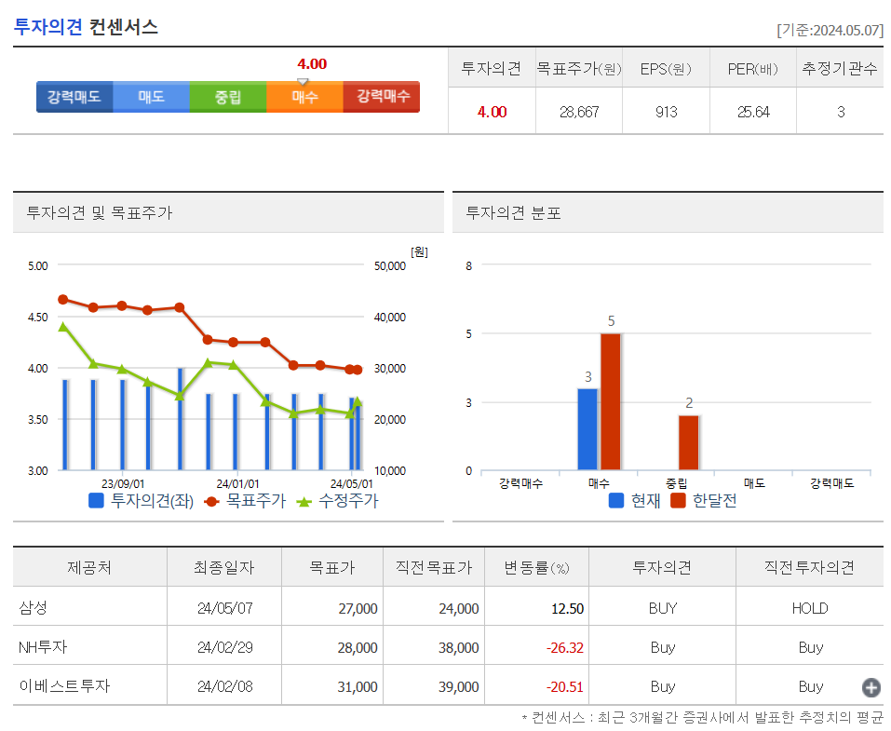Viewport: 891px width, 731px height.
Task: Click the HOLD previous opinion cell
Action: pyautogui.click(x=810, y=608)
